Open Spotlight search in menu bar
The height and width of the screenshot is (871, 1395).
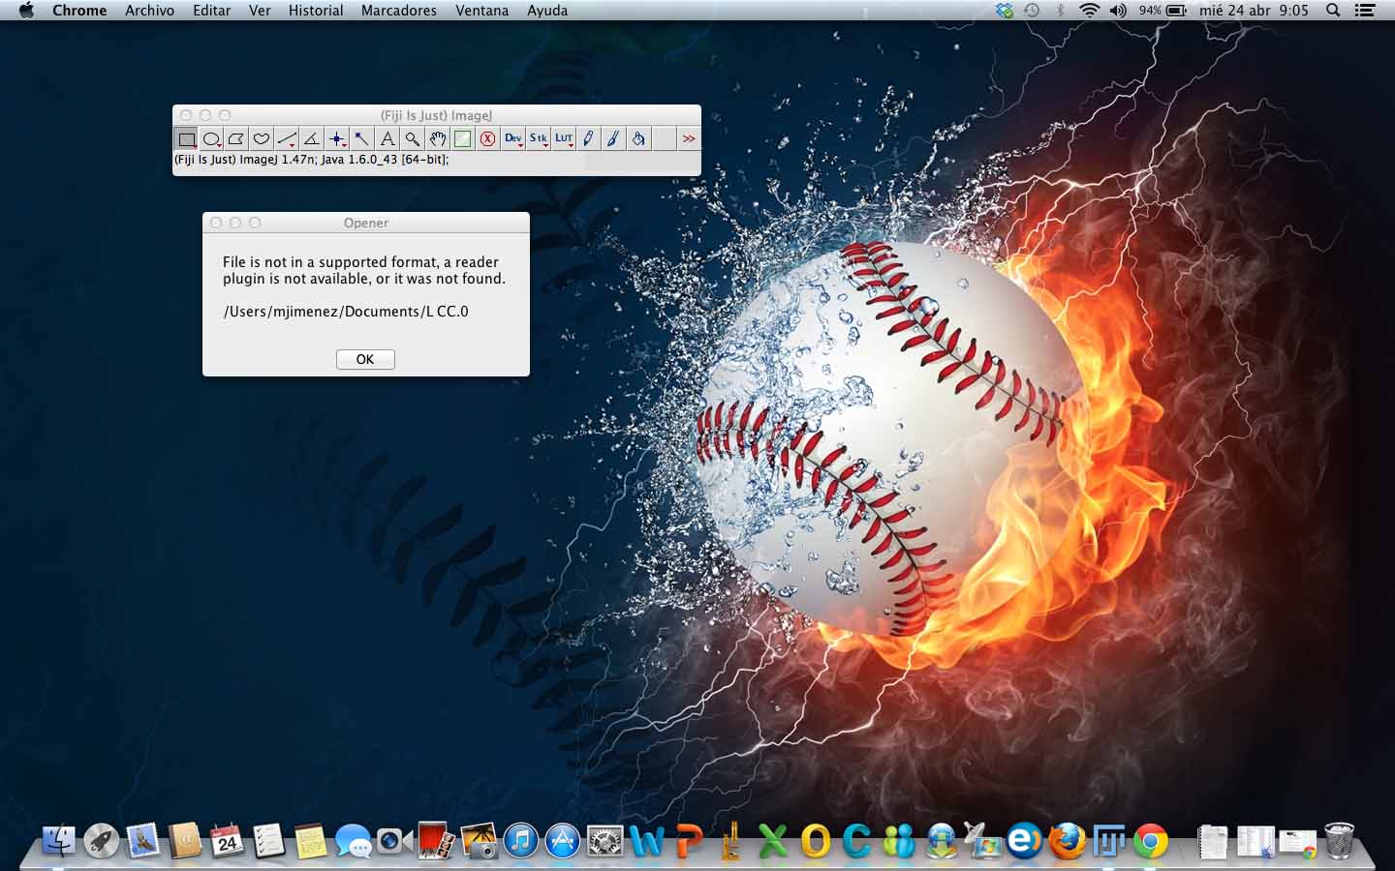point(1333,11)
